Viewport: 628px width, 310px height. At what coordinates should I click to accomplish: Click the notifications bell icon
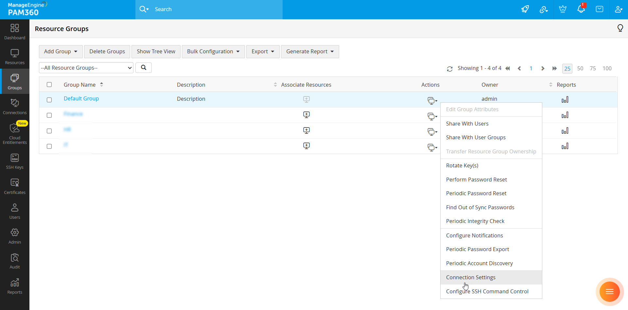[581, 9]
